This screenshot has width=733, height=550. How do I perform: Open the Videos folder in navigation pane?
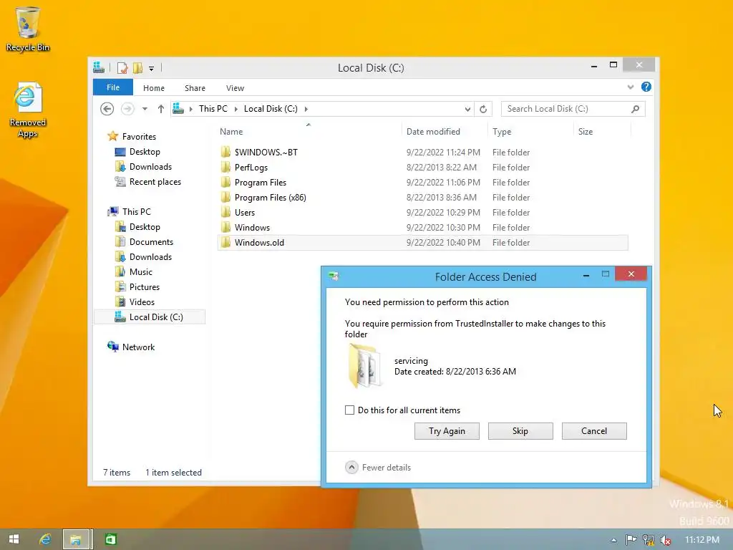click(x=142, y=301)
